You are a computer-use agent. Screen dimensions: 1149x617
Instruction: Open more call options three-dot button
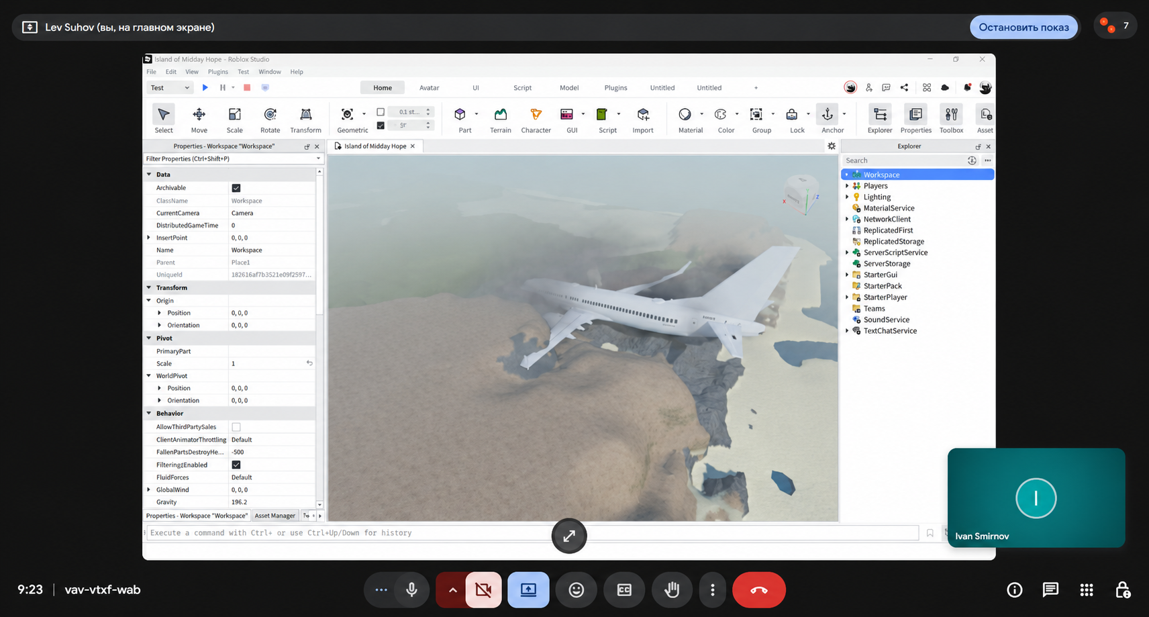pos(713,589)
